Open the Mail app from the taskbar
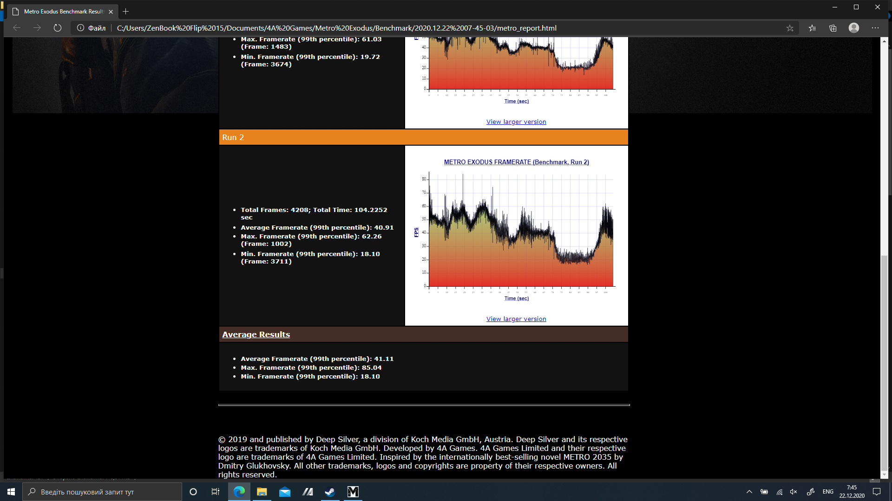892x501 pixels. click(x=285, y=492)
